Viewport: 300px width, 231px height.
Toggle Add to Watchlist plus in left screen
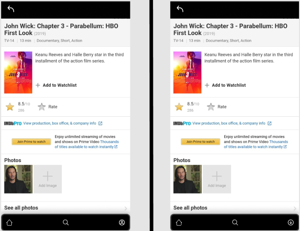[x=38, y=85]
